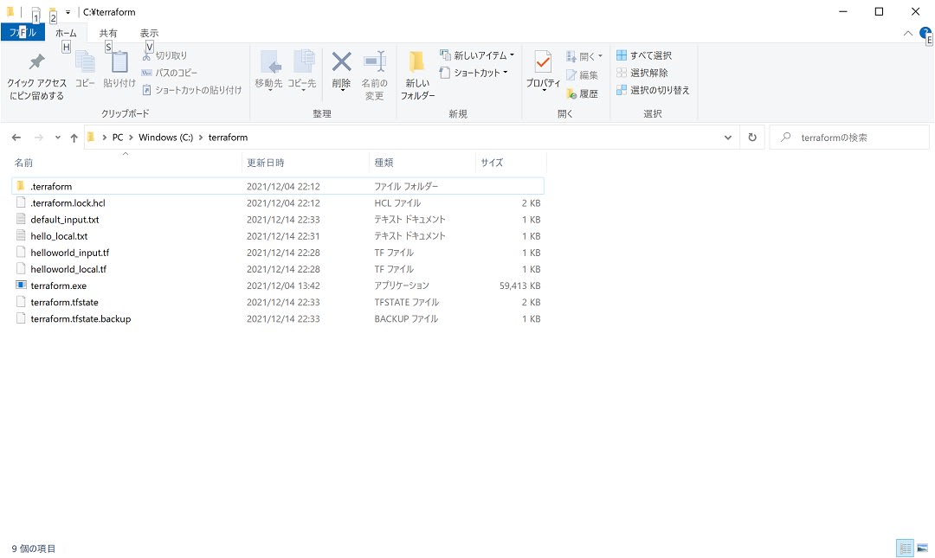935x558 pixels.
Task: Open recent locations dropdown arrow
Action: click(57, 138)
